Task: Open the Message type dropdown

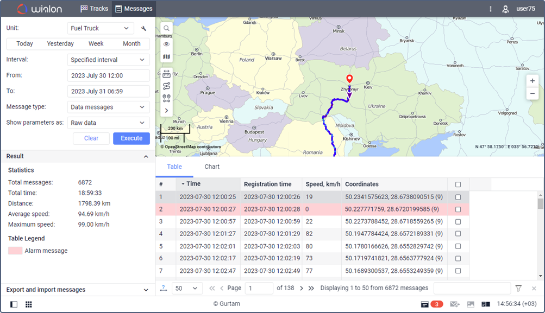Action: point(108,107)
